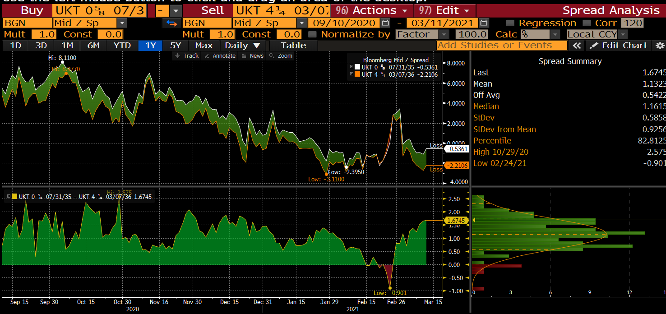
Task: Click the buy-side Const 0.0 field
Action: pos(110,34)
